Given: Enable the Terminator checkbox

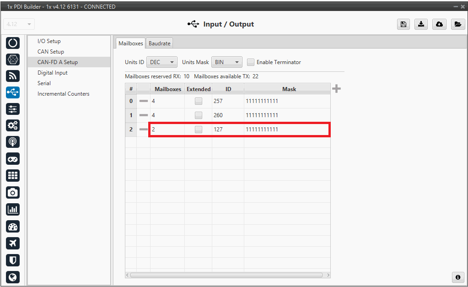Looking at the screenshot, I should (x=251, y=62).
